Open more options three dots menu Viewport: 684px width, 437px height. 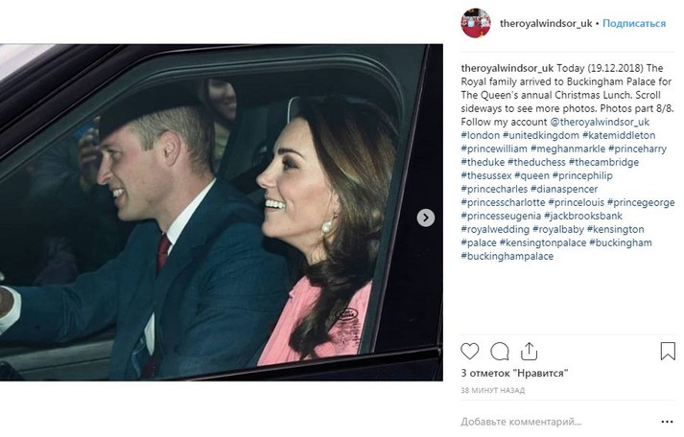point(667,422)
